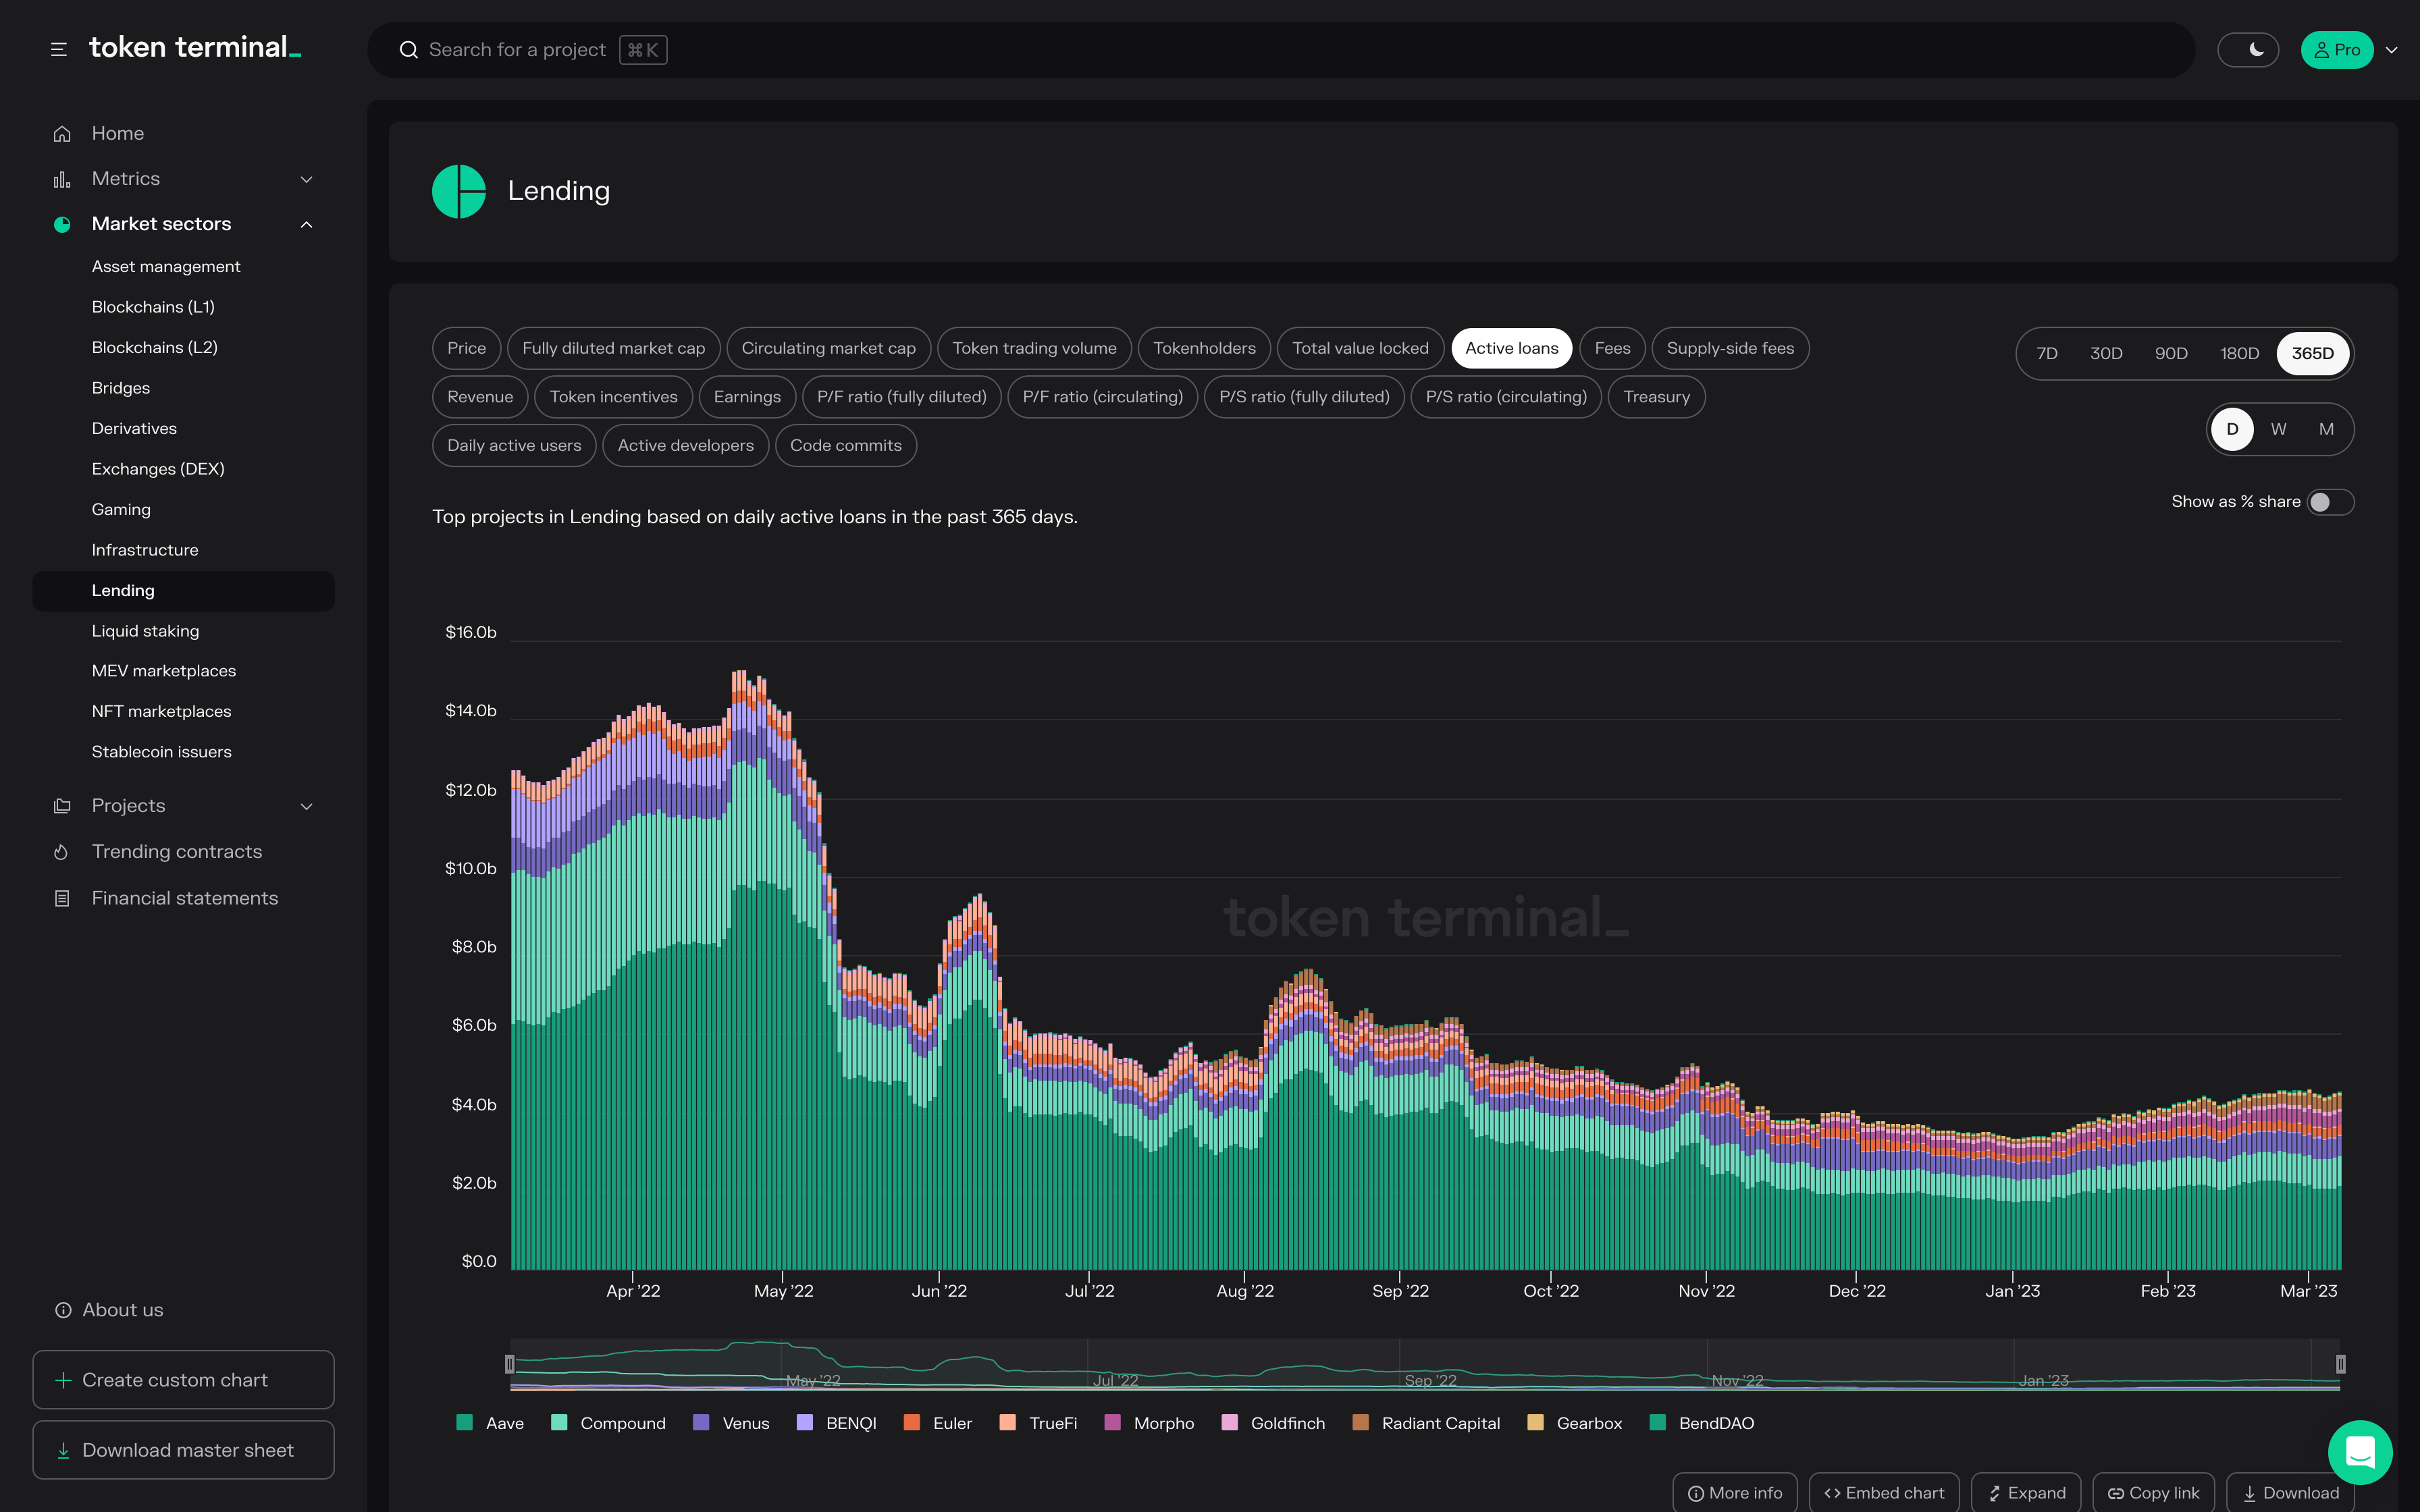Click the search magnifier icon
Image resolution: width=2420 pixels, height=1512 pixels.
[408, 50]
